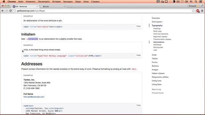The width and height of the screenshot is (205, 115).
Task: Open the Люди menu
Action: click(x=78, y=2)
